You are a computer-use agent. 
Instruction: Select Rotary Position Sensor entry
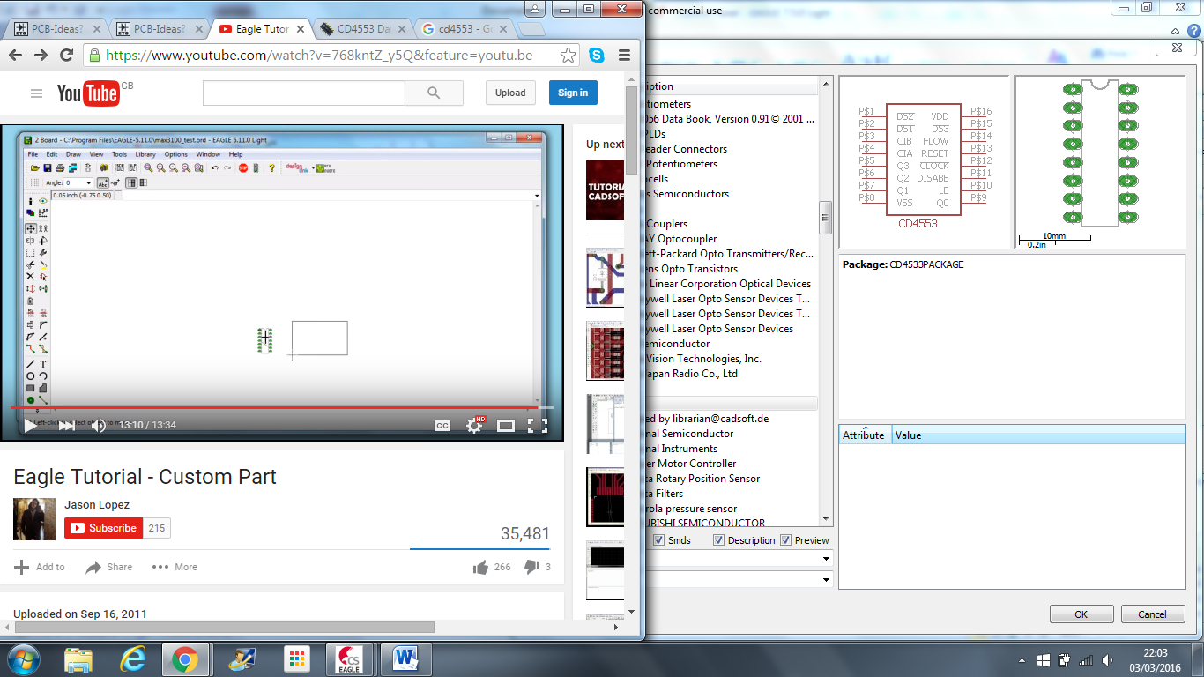[702, 479]
